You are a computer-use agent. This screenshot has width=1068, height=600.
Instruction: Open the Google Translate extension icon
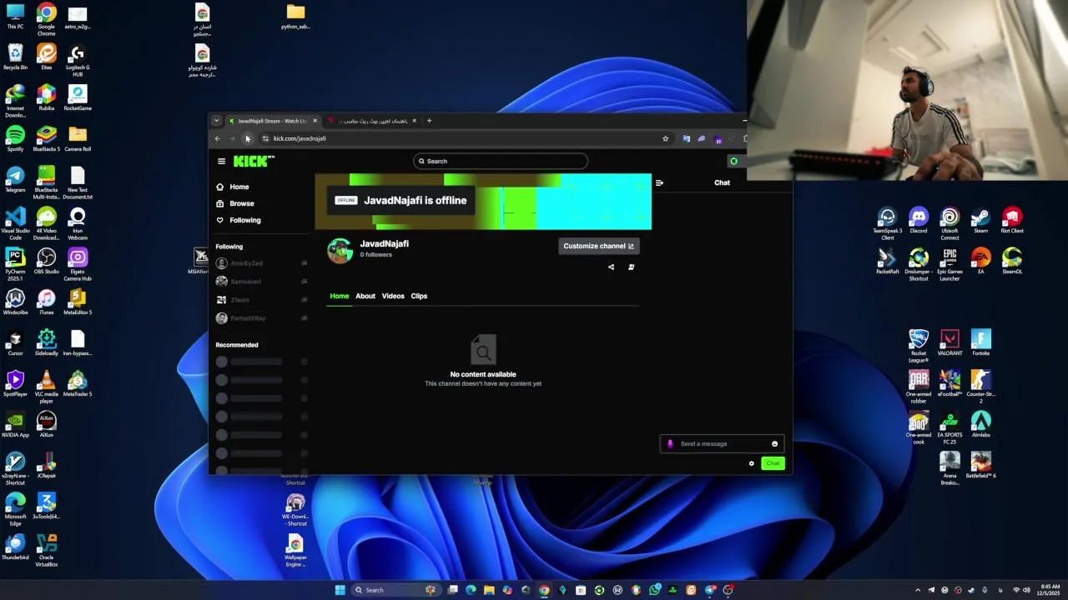(686, 138)
